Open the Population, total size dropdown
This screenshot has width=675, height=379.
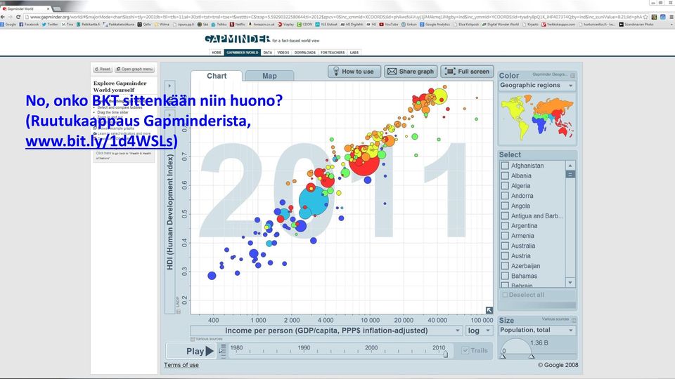[536, 331]
